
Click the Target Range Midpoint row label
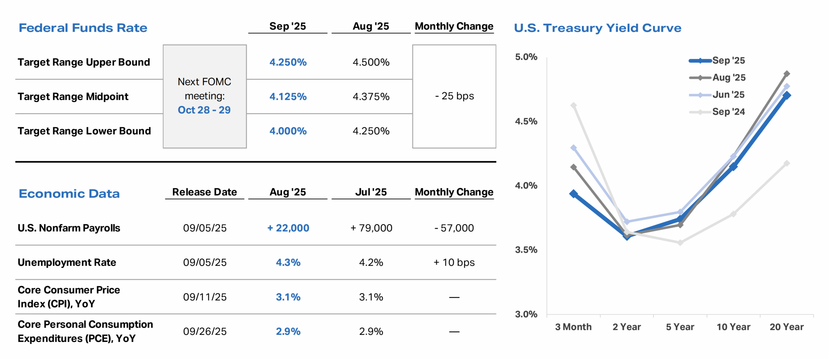(x=73, y=96)
